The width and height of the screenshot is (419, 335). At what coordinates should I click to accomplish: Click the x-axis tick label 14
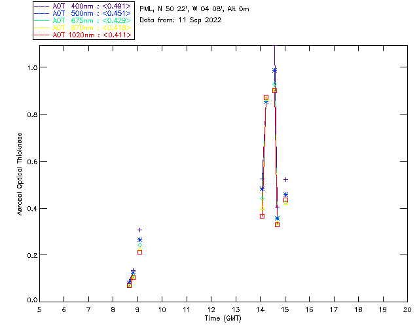pyautogui.click(x=261, y=309)
